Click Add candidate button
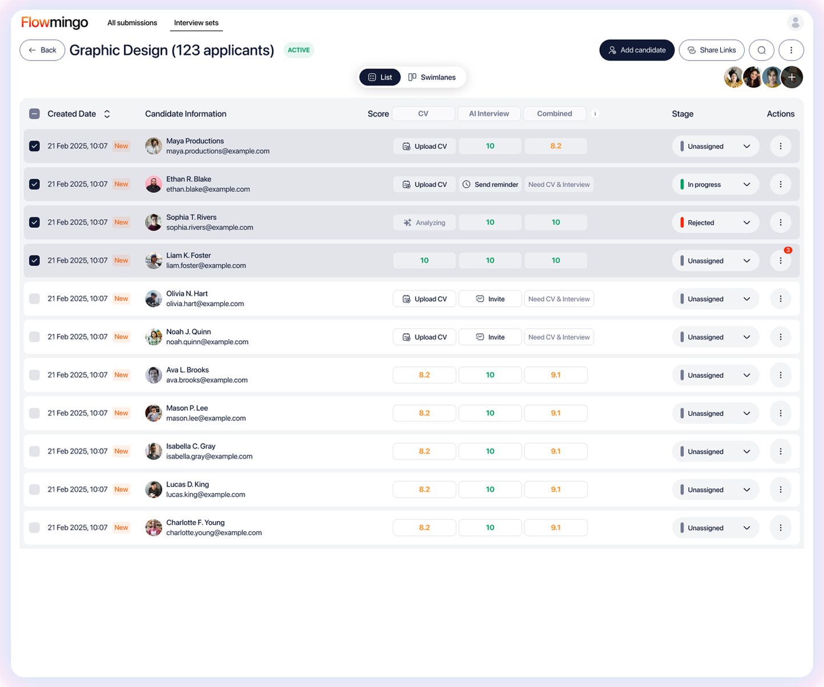 tap(637, 50)
